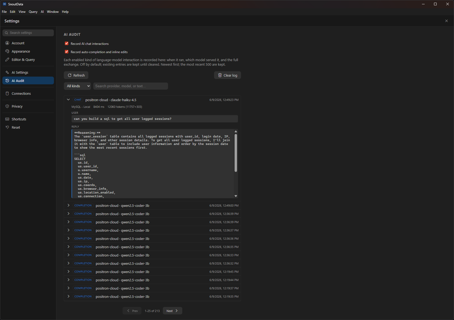The width and height of the screenshot is (454, 320).
Task: Click the "1-25 of 213" page indicator
Action: (x=152, y=311)
